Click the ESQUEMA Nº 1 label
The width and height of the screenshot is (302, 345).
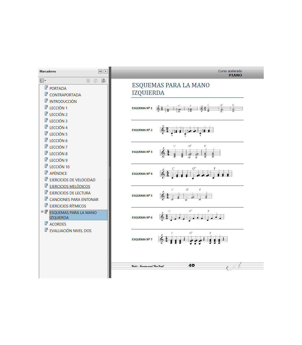point(142,108)
